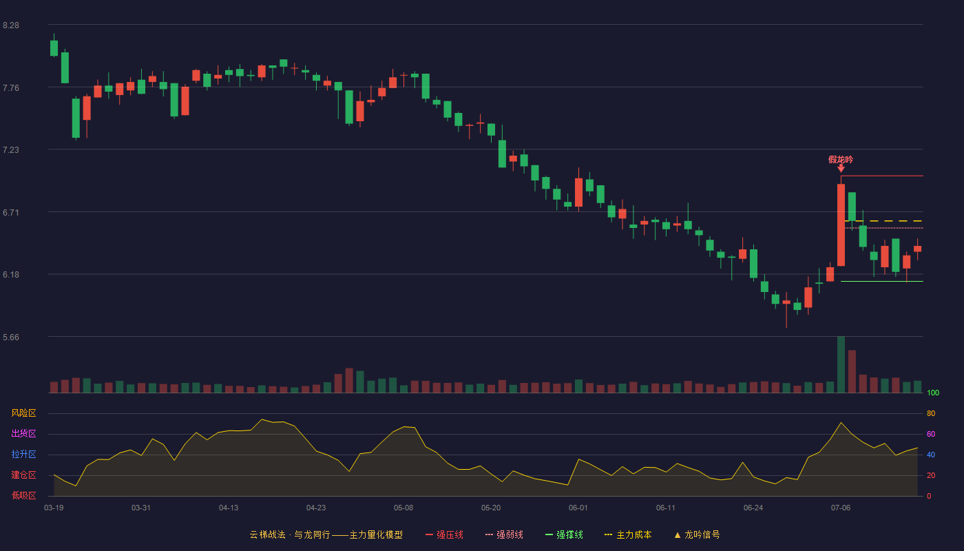Click the 5.66 price axis label
This screenshot has width=964, height=551.
pyautogui.click(x=11, y=337)
